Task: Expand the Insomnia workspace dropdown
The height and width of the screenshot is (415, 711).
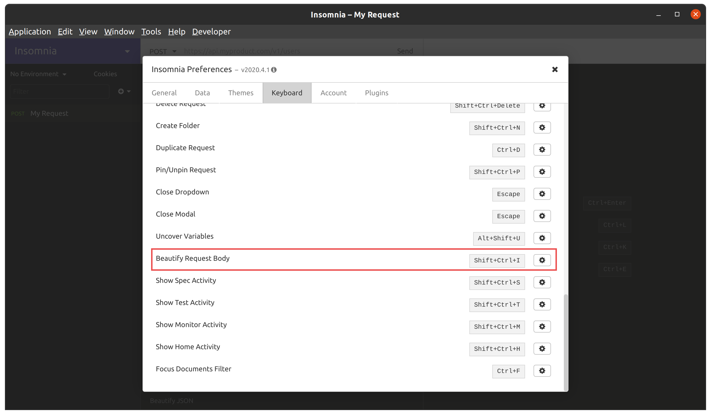Action: point(73,51)
